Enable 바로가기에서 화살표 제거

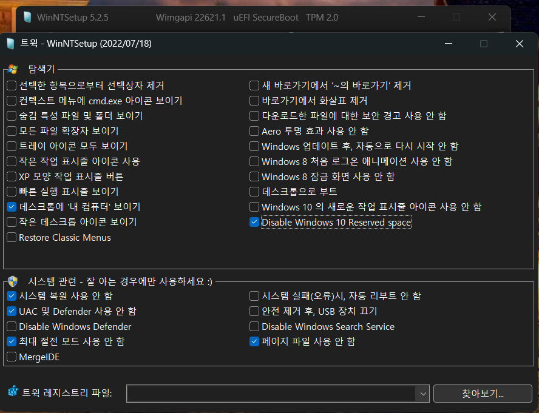click(x=254, y=101)
